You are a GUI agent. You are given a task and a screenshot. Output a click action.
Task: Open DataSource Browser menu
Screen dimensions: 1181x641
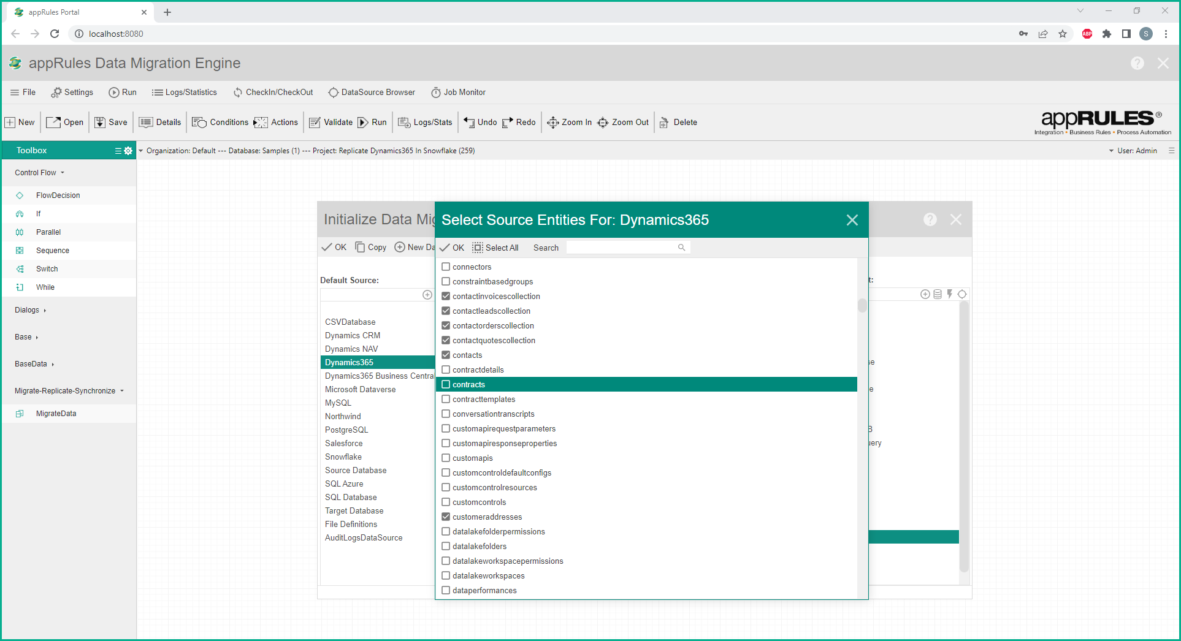pos(372,93)
